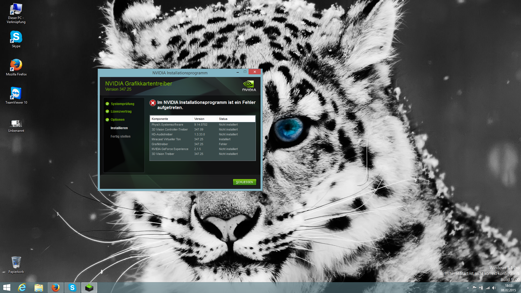The width and height of the screenshot is (521, 293).
Task: Select the PhysX-Systemsoftware row
Action: click(x=203, y=125)
